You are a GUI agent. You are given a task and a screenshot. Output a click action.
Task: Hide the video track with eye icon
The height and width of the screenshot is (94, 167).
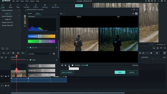(8, 76)
